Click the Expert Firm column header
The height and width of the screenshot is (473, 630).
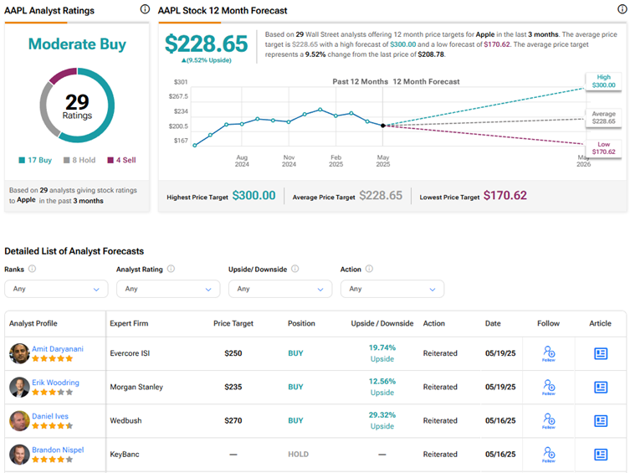(129, 323)
